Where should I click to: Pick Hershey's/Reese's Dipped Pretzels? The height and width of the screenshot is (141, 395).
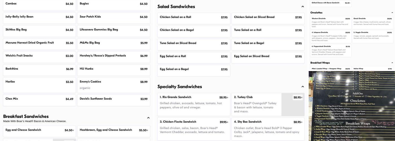click(x=113, y=56)
